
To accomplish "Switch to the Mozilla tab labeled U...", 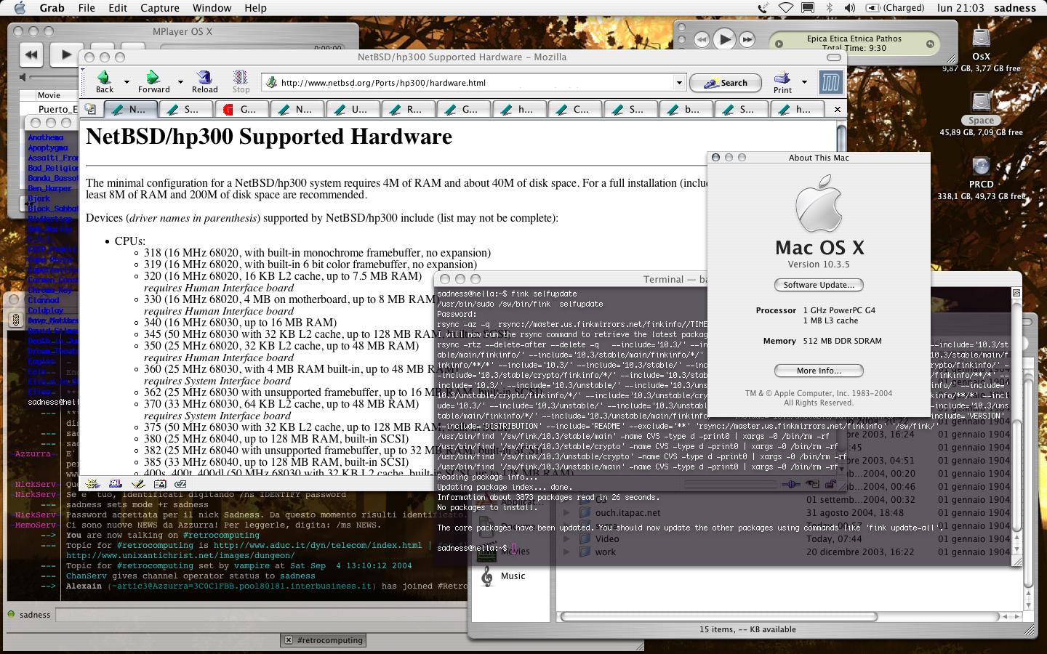I will pyautogui.click(x=354, y=109).
